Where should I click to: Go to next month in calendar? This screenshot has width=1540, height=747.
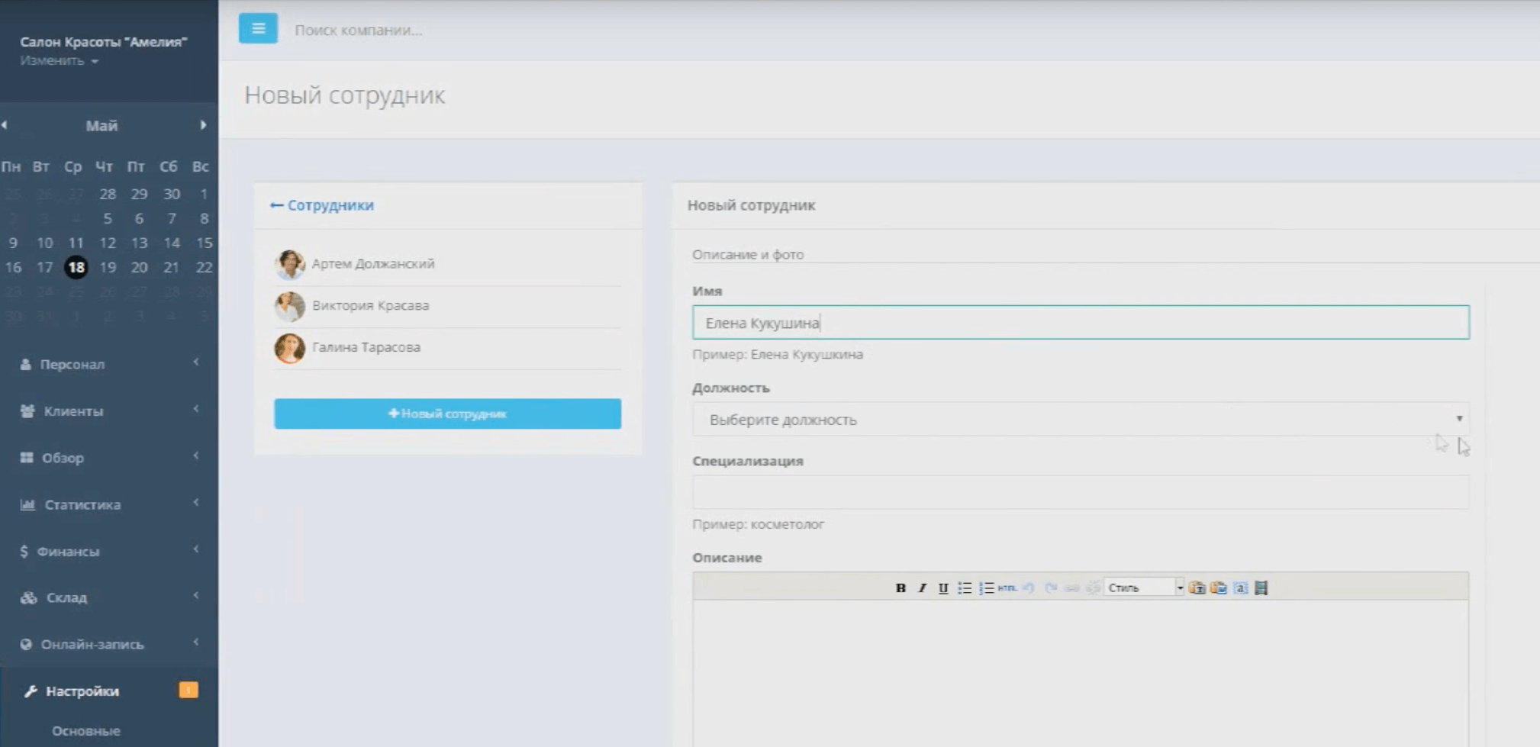click(203, 125)
